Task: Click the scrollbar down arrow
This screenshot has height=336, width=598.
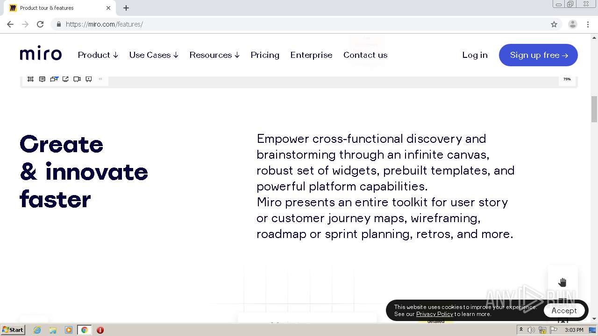Action: tap(594, 319)
